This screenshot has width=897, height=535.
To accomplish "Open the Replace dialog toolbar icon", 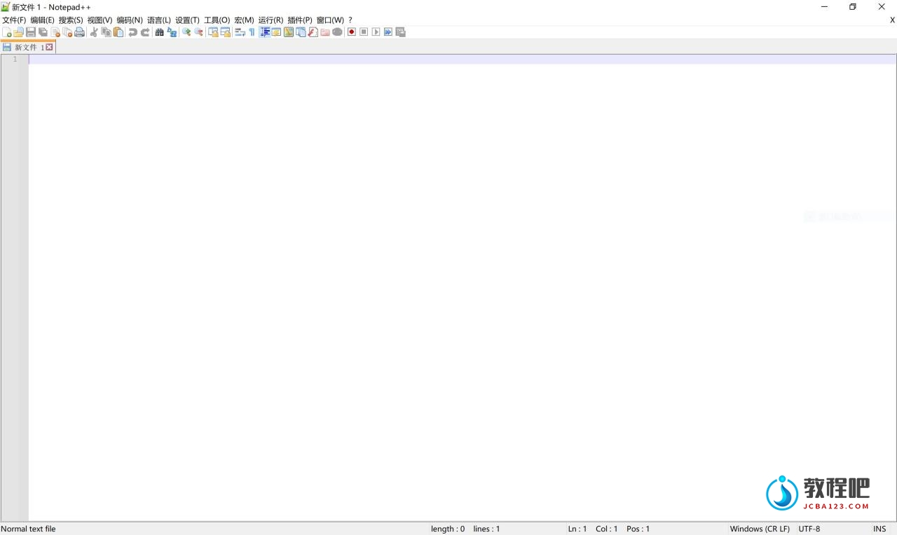I will pos(172,32).
